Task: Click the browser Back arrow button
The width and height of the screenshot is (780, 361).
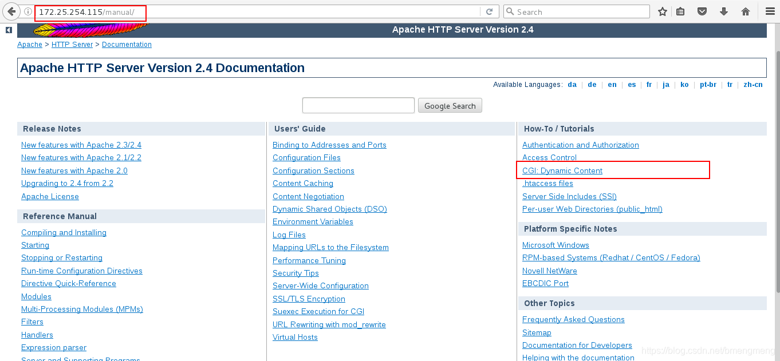Action: click(x=11, y=11)
